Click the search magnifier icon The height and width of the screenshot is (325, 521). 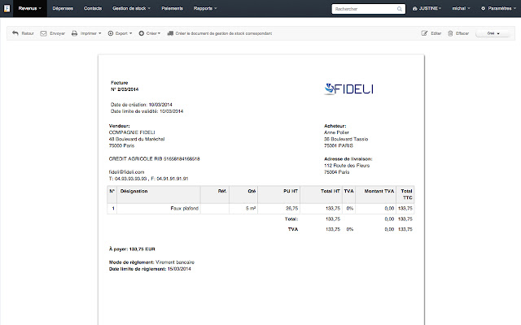coord(400,9)
